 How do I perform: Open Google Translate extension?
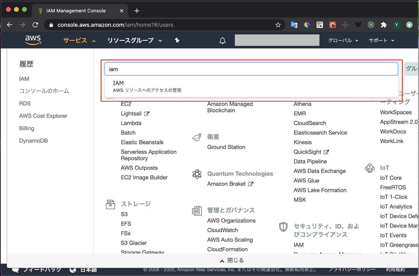294,25
